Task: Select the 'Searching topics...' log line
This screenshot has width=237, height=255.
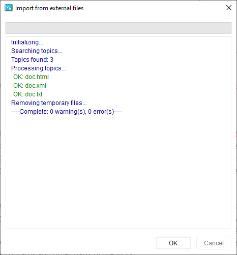Action: pos(37,51)
